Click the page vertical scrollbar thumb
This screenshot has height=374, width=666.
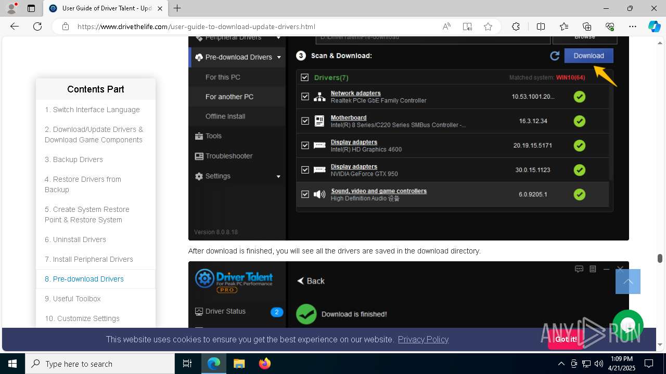coord(660,258)
